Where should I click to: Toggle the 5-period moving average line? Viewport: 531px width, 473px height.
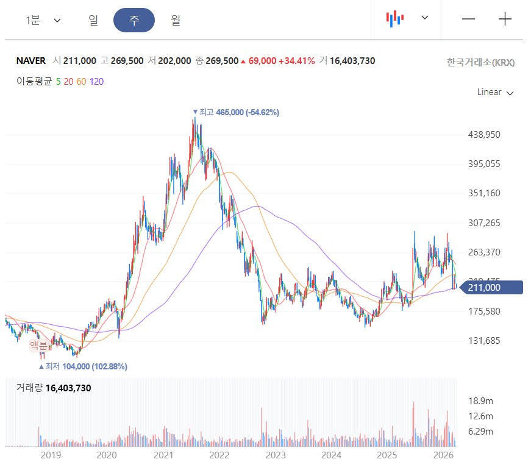click(x=58, y=81)
